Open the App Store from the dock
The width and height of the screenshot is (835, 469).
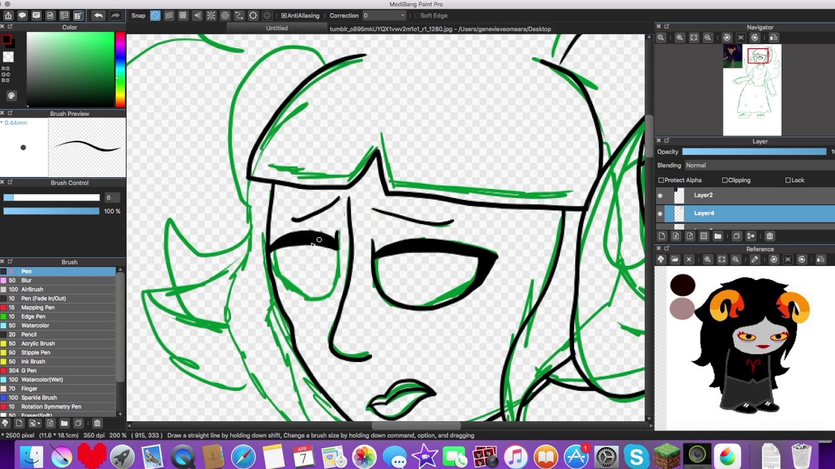point(576,456)
